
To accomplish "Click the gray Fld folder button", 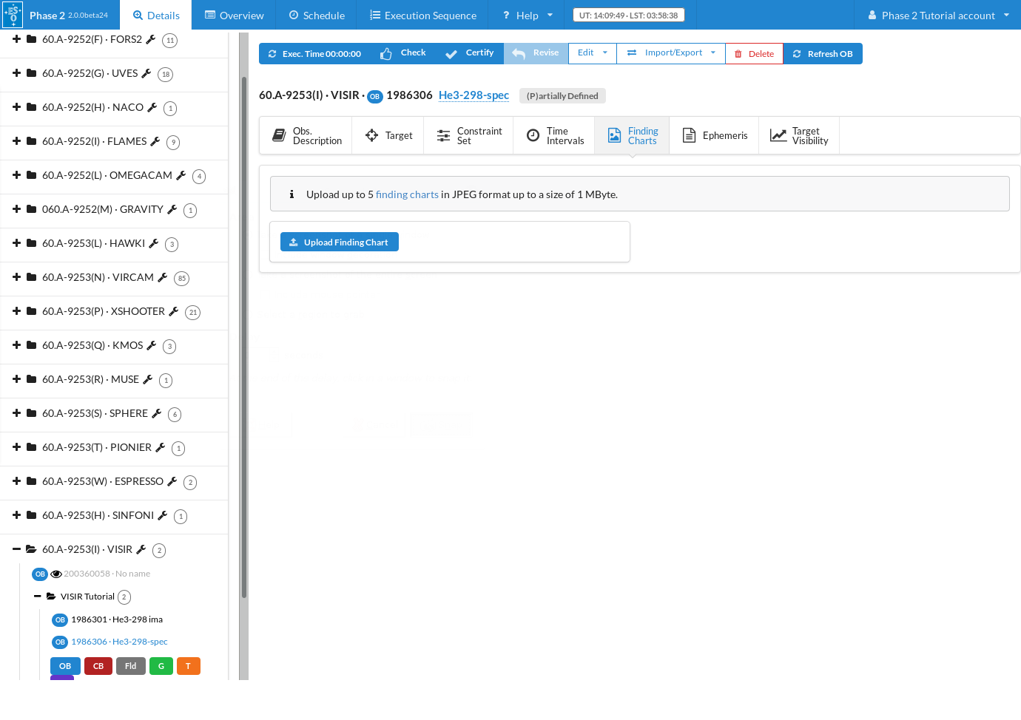I will tap(130, 666).
